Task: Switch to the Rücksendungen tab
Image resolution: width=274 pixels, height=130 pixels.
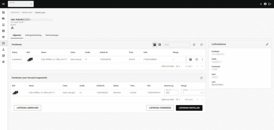Action: point(52,35)
